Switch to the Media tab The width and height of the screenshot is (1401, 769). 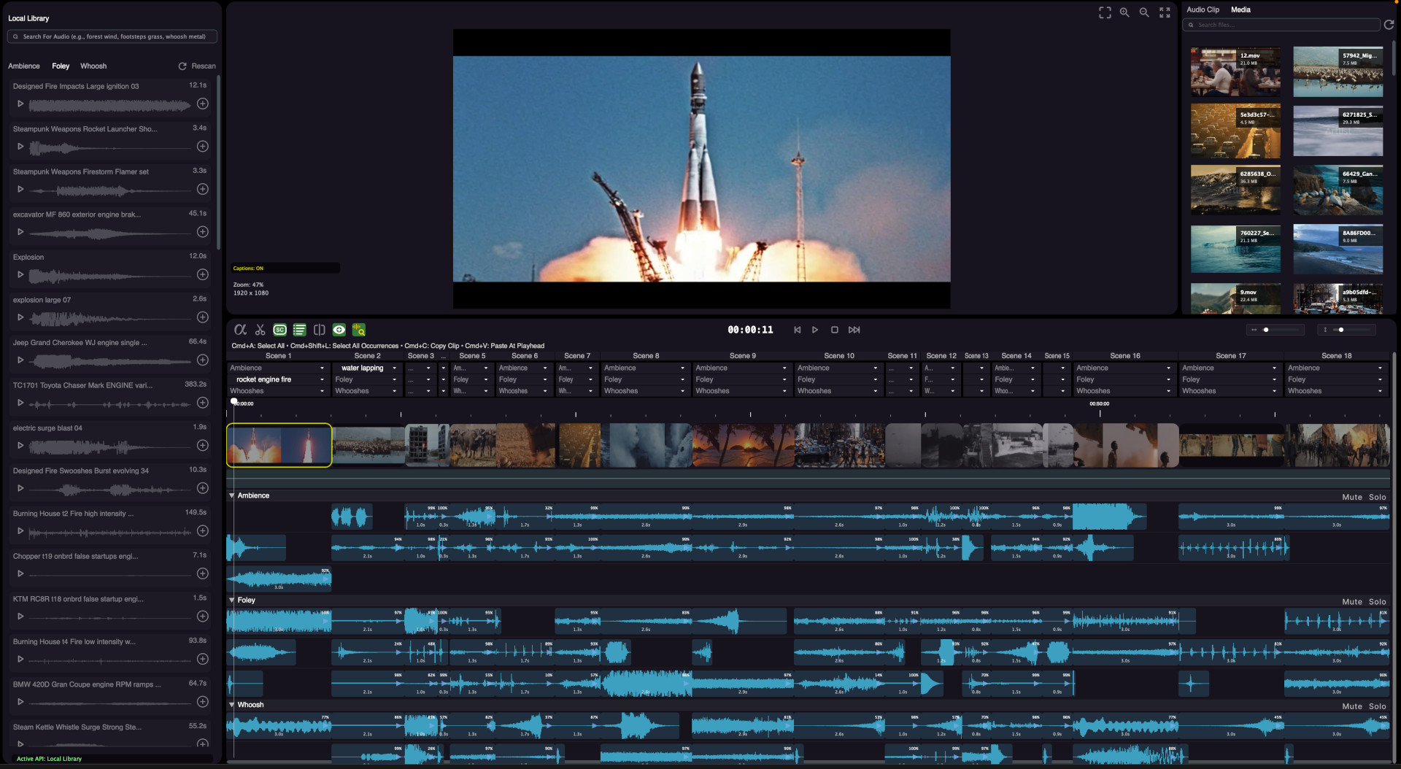1240,9
